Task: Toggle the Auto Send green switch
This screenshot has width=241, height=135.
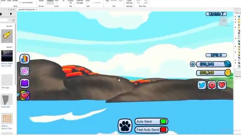Action: click(x=163, y=121)
